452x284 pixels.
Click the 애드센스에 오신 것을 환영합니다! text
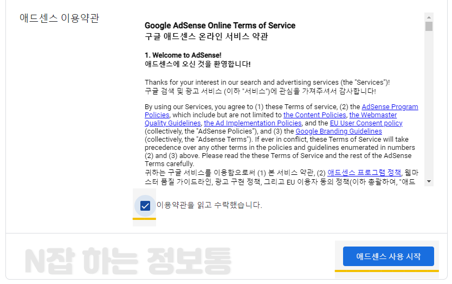198,64
